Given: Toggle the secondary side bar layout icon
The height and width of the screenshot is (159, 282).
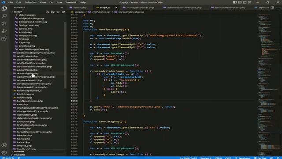Looking at the screenshot, I should pos(245,2).
